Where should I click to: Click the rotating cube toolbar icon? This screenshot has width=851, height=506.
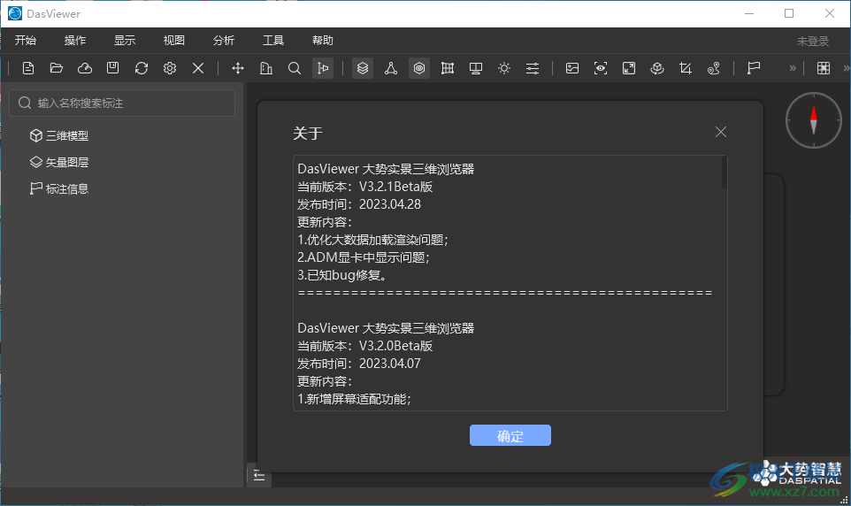click(x=657, y=68)
